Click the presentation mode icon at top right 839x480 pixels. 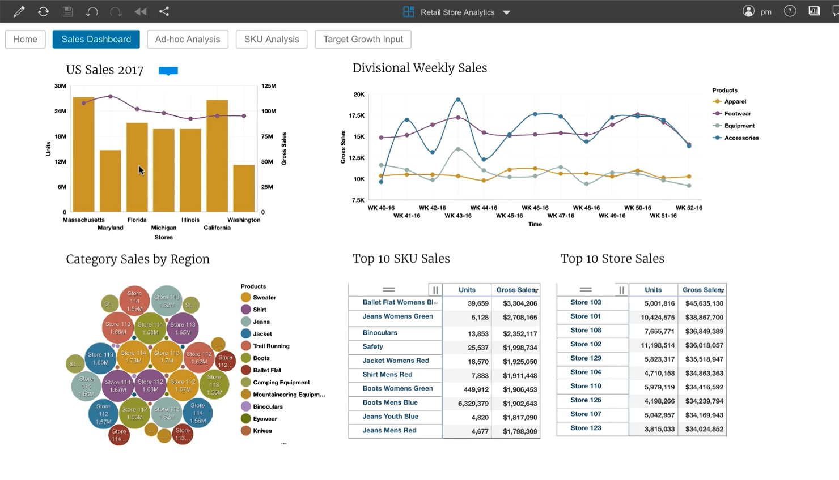pos(814,11)
